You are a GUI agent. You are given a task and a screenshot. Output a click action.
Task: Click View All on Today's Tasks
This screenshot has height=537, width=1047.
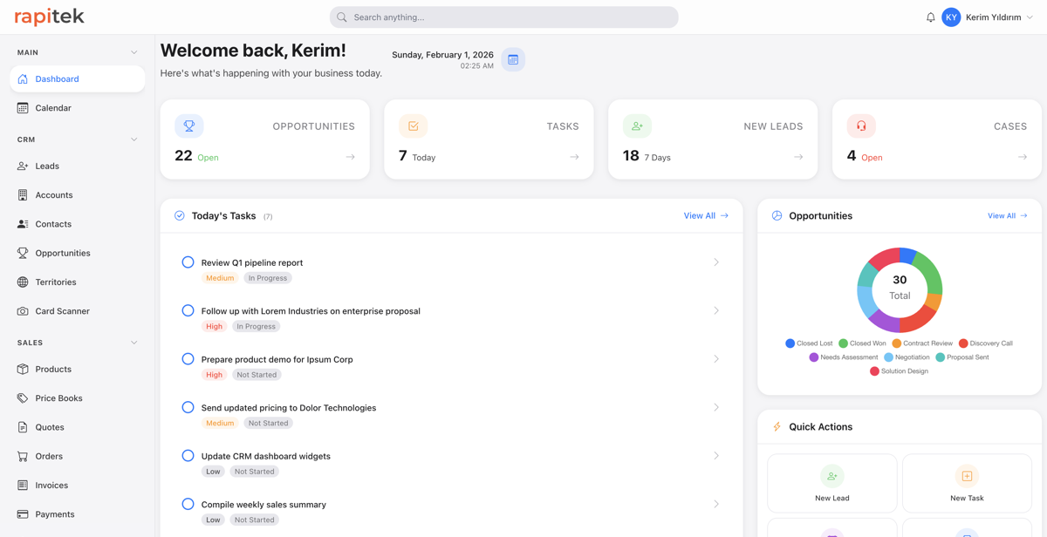click(x=705, y=215)
